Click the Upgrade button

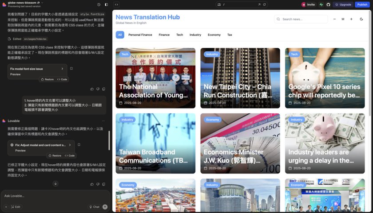tap(343, 4)
